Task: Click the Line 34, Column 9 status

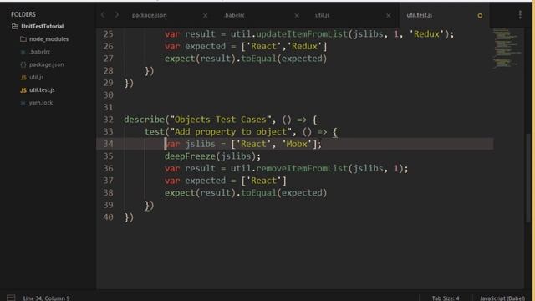Action: click(47, 298)
